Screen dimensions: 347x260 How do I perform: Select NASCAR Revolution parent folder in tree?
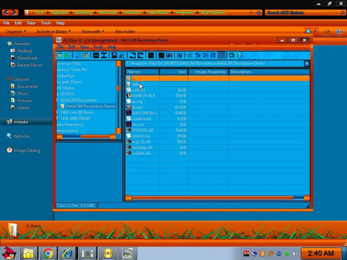tap(79, 100)
